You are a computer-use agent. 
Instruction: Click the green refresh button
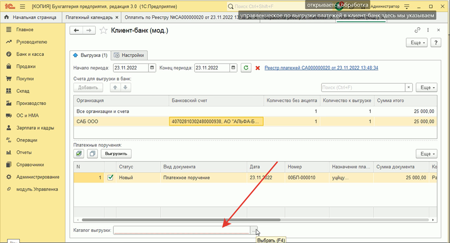pos(246,68)
